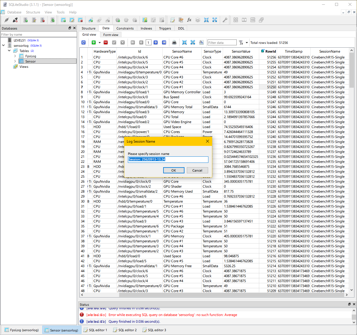357x335 pixels.
Task: Check the row 7 selection checkbox
Action: pos(90,87)
